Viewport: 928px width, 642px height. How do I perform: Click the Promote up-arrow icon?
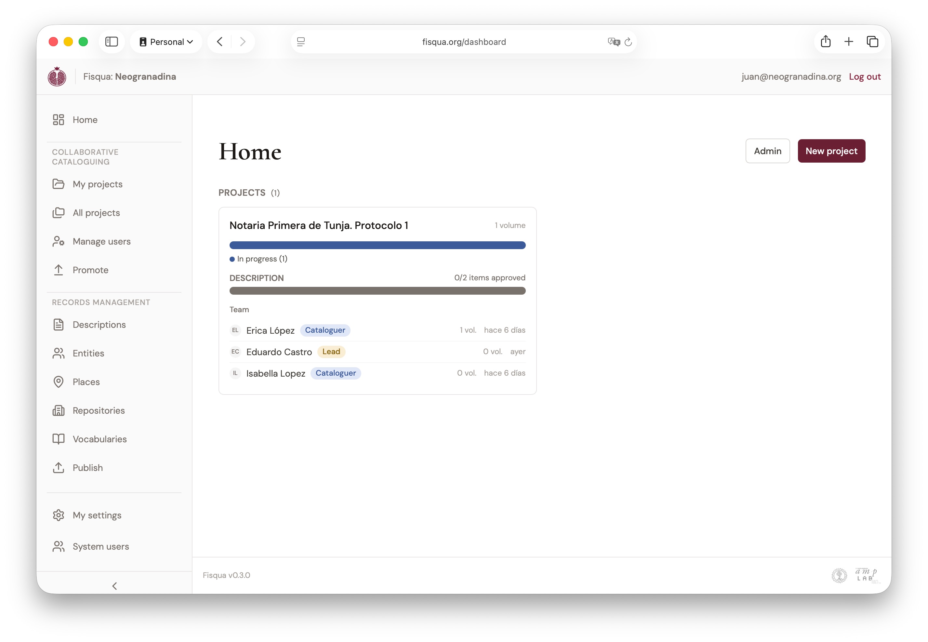(58, 270)
